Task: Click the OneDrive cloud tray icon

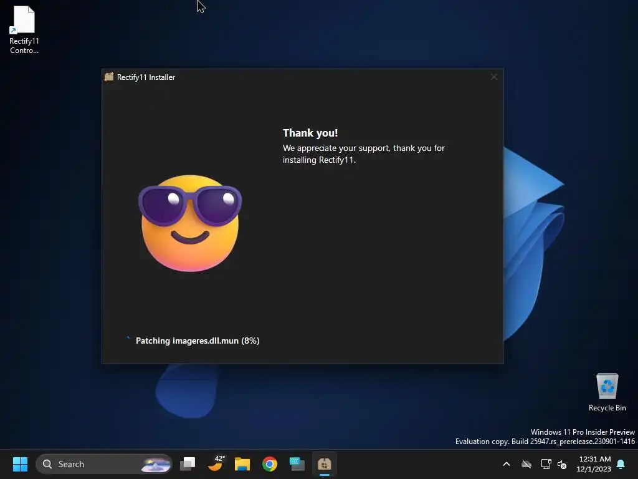Action: 526,464
